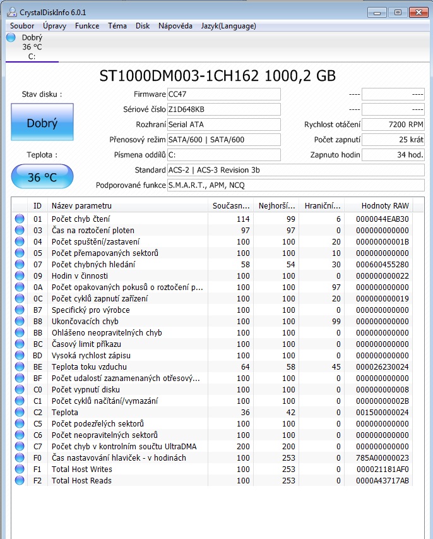Click the blue status orb for drive C:
The height and width of the screenshot is (539, 433).
pos(11,37)
